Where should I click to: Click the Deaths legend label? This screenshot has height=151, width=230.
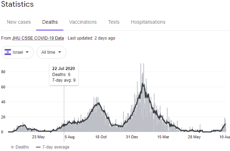click(23, 147)
